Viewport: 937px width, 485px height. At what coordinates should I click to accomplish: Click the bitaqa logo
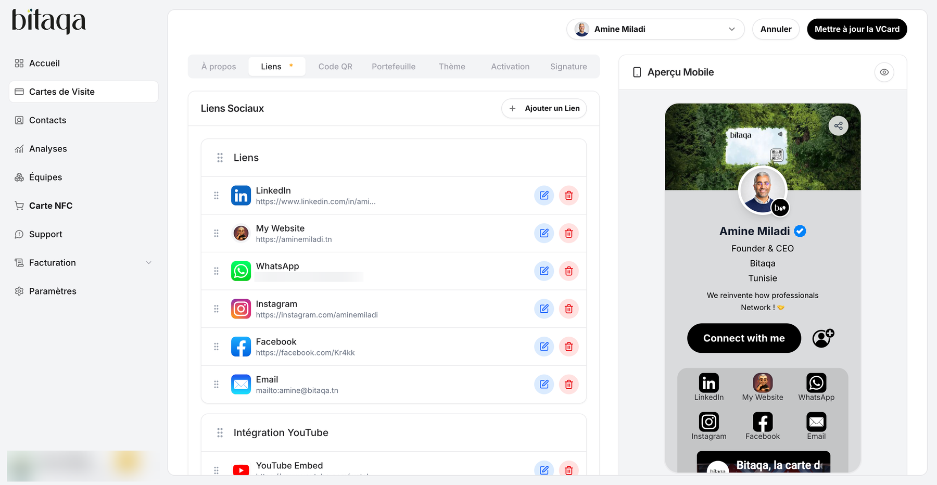[x=48, y=21]
